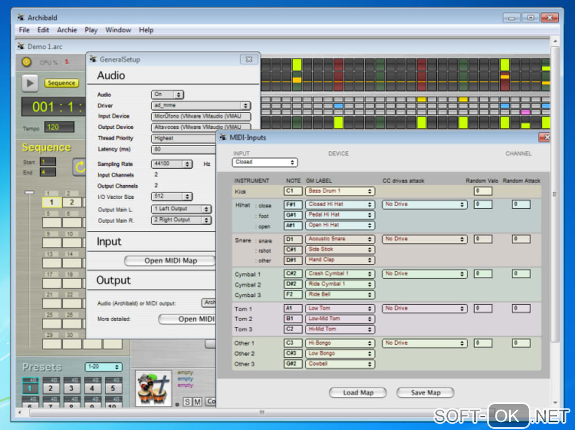Viewport: 575px width, 430px height.
Task: Select sequence pattern slot 2
Action: point(72,202)
